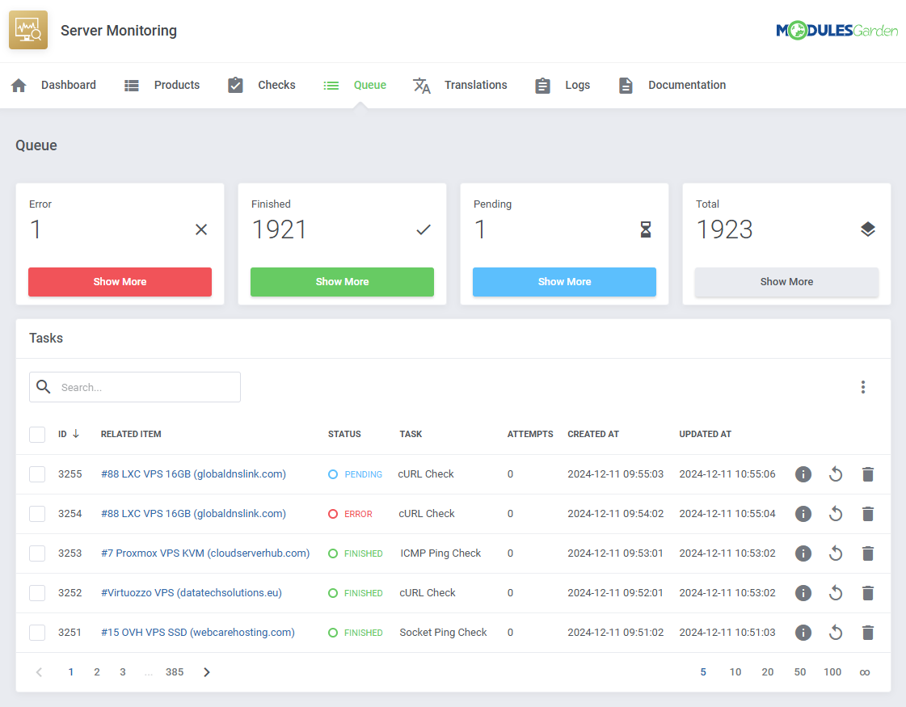Click the ModulesGarden logo

click(836, 30)
